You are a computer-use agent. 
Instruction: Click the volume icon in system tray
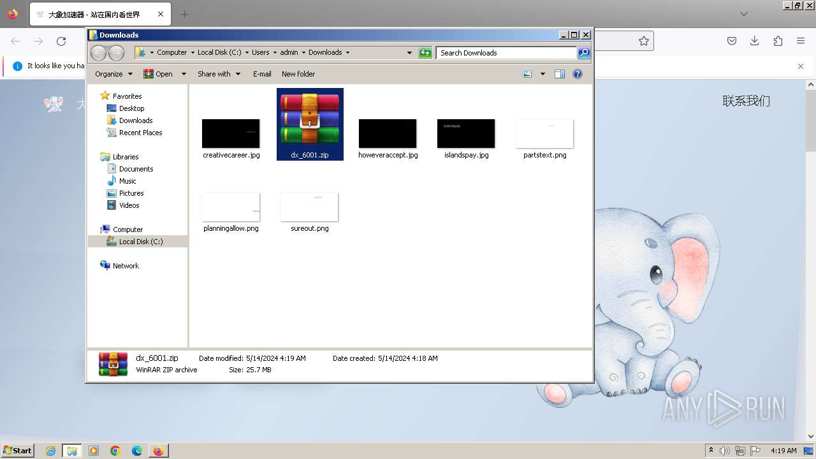(x=725, y=451)
